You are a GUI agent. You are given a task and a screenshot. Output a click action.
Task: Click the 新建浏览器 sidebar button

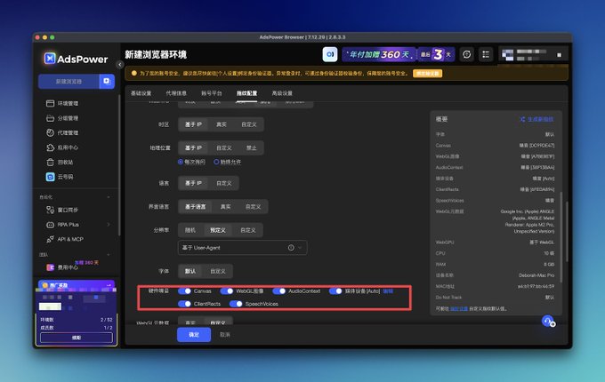click(69, 81)
